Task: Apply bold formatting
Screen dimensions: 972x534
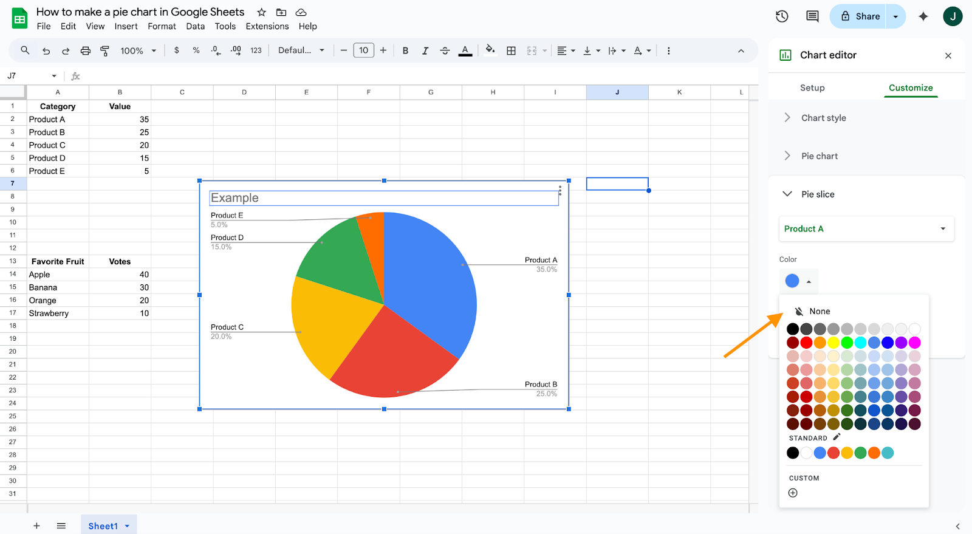Action: pyautogui.click(x=405, y=50)
